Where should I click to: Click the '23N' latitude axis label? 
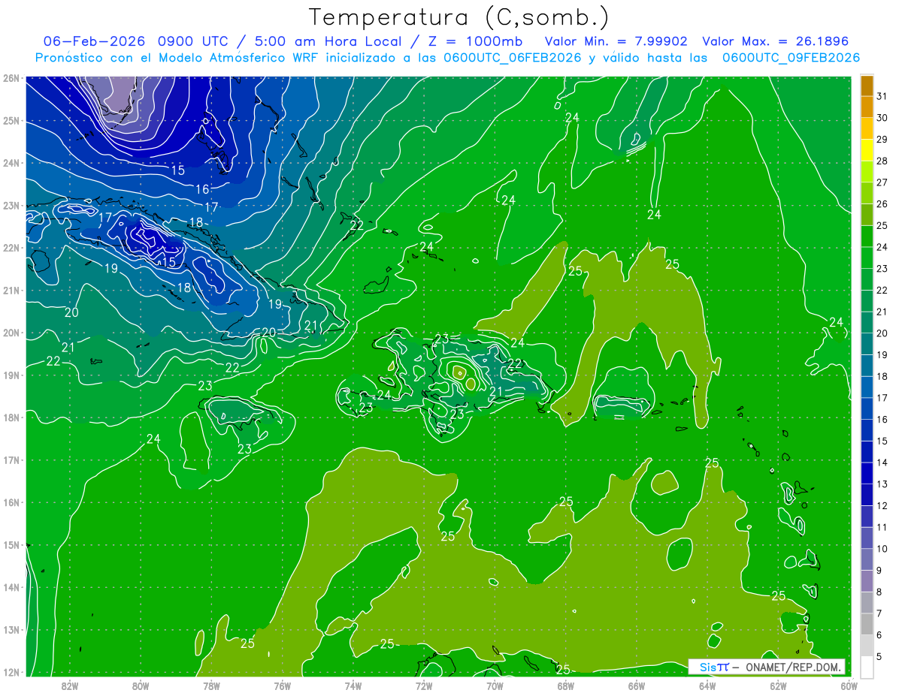click(11, 205)
